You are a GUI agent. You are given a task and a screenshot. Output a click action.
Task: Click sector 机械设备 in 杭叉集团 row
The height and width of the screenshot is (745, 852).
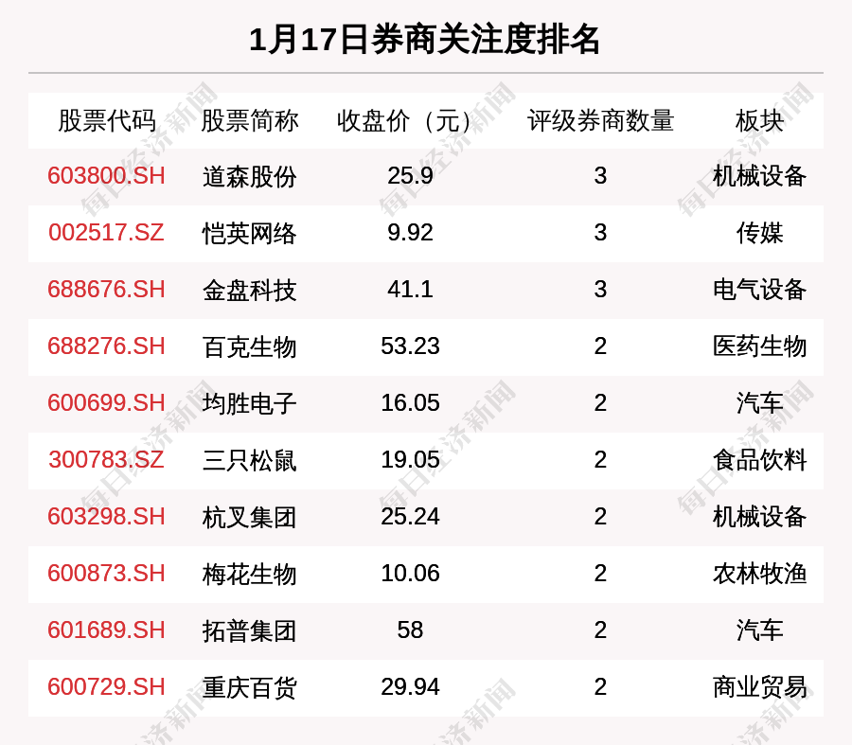point(759,517)
